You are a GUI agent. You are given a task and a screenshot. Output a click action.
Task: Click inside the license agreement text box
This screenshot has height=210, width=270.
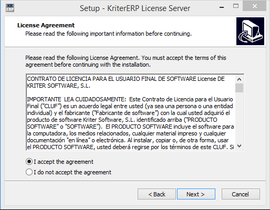[x=131, y=112]
